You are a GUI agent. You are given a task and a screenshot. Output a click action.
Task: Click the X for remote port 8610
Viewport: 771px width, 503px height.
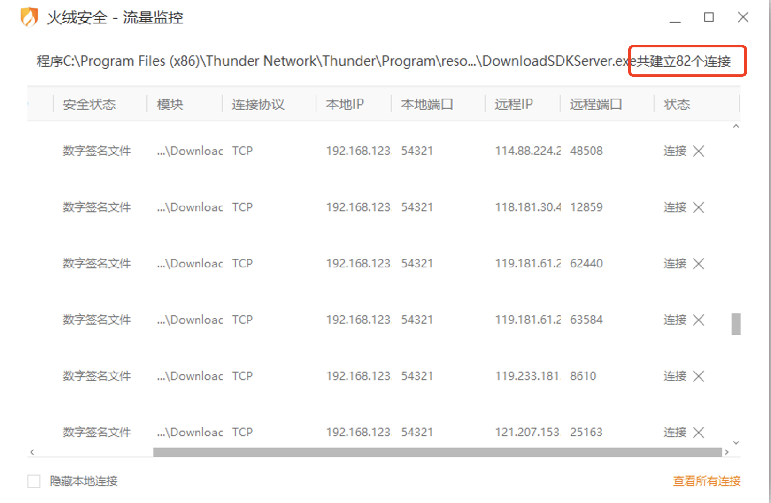[x=698, y=376]
